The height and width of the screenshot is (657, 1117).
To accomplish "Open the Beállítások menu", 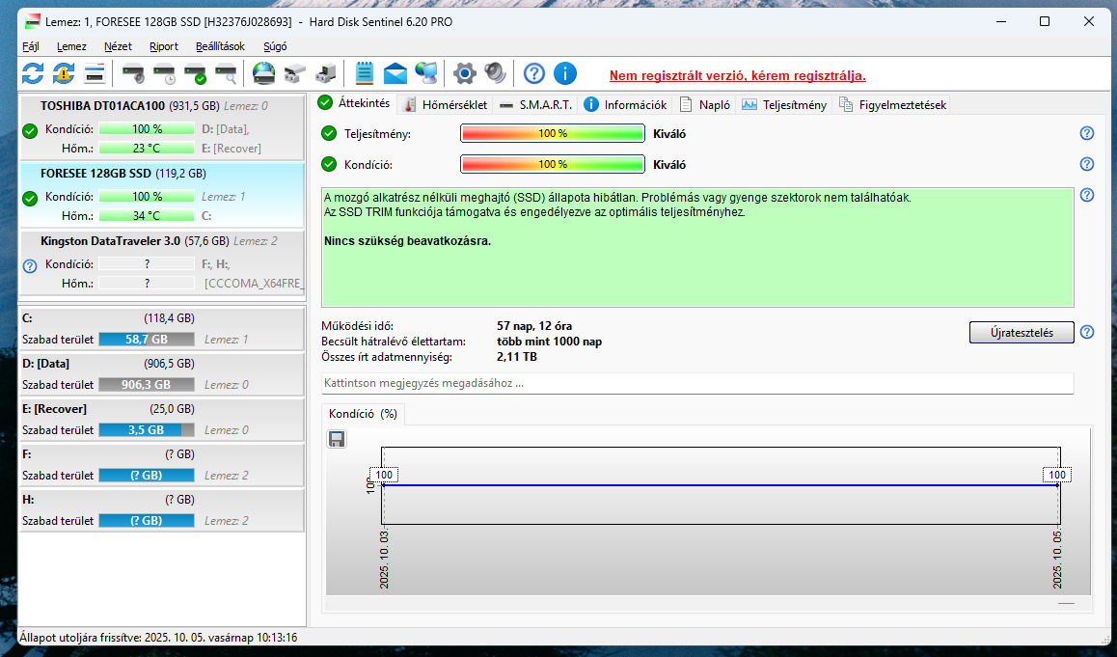I will point(220,46).
